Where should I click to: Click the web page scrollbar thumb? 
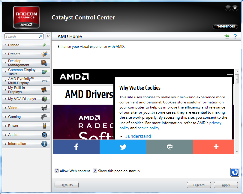(x=237, y=79)
